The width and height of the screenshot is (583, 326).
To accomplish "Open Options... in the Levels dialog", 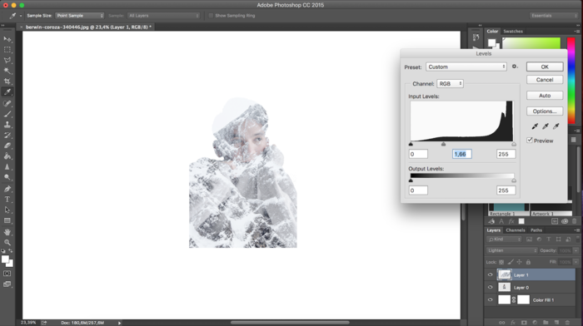I will point(545,111).
